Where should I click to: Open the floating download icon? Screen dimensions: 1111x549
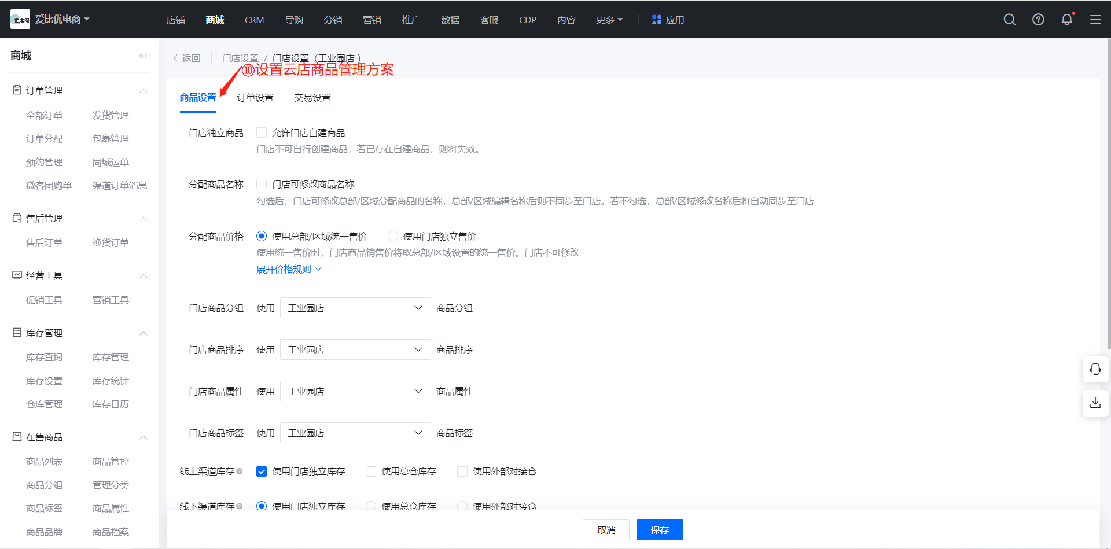1095,403
